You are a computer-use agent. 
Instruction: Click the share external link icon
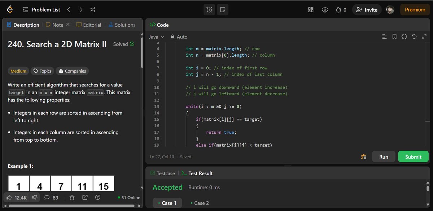pyautogui.click(x=85, y=198)
